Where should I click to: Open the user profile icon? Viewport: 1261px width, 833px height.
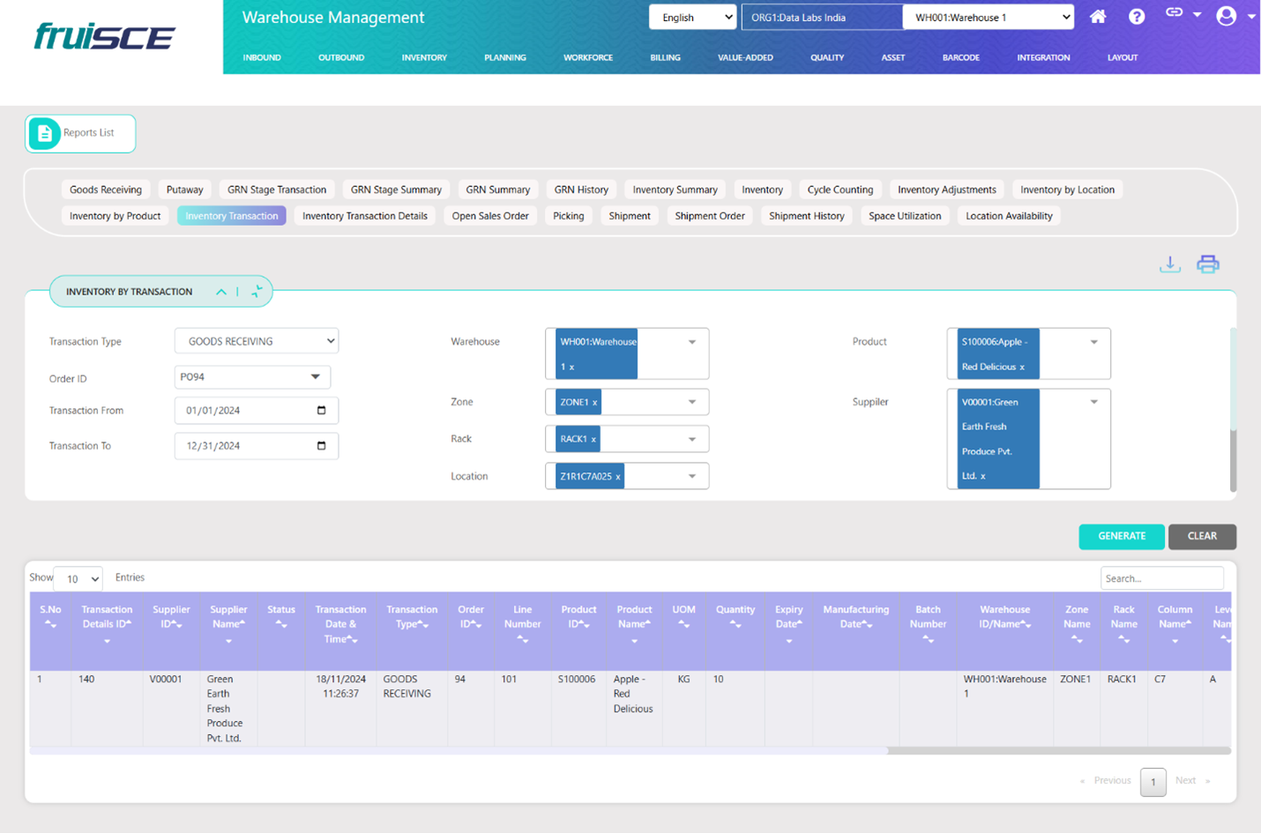[1226, 16]
